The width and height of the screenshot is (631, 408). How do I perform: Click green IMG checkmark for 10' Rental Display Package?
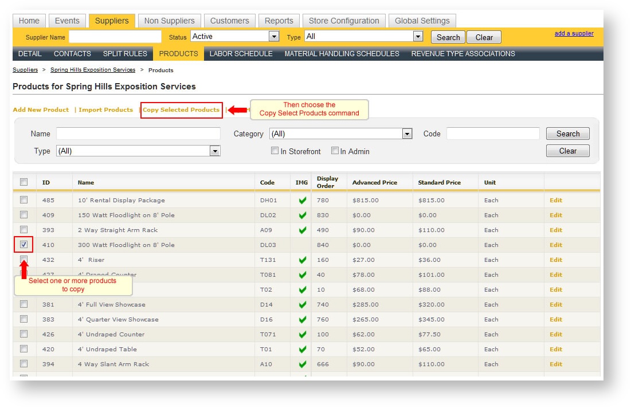point(302,201)
